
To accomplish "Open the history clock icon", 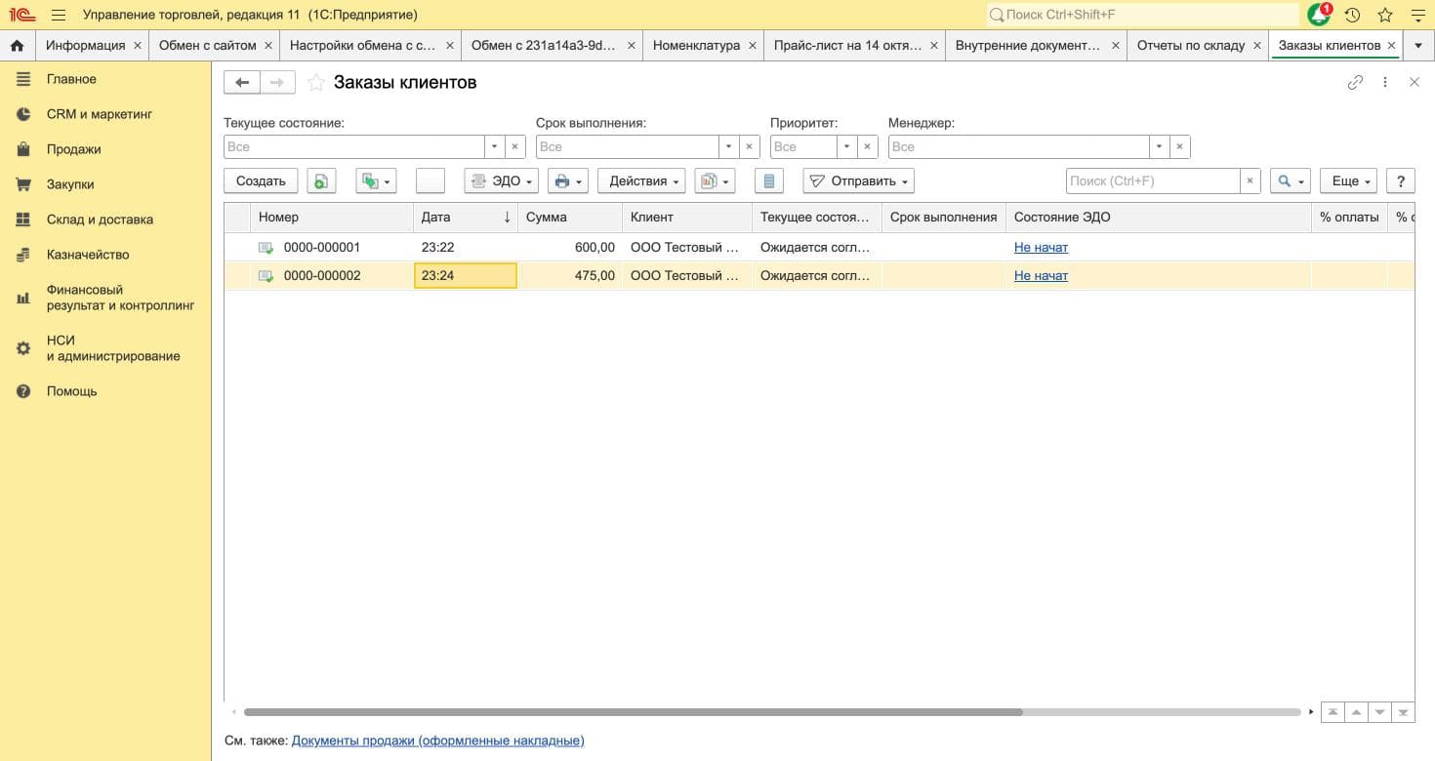I will (x=1352, y=15).
